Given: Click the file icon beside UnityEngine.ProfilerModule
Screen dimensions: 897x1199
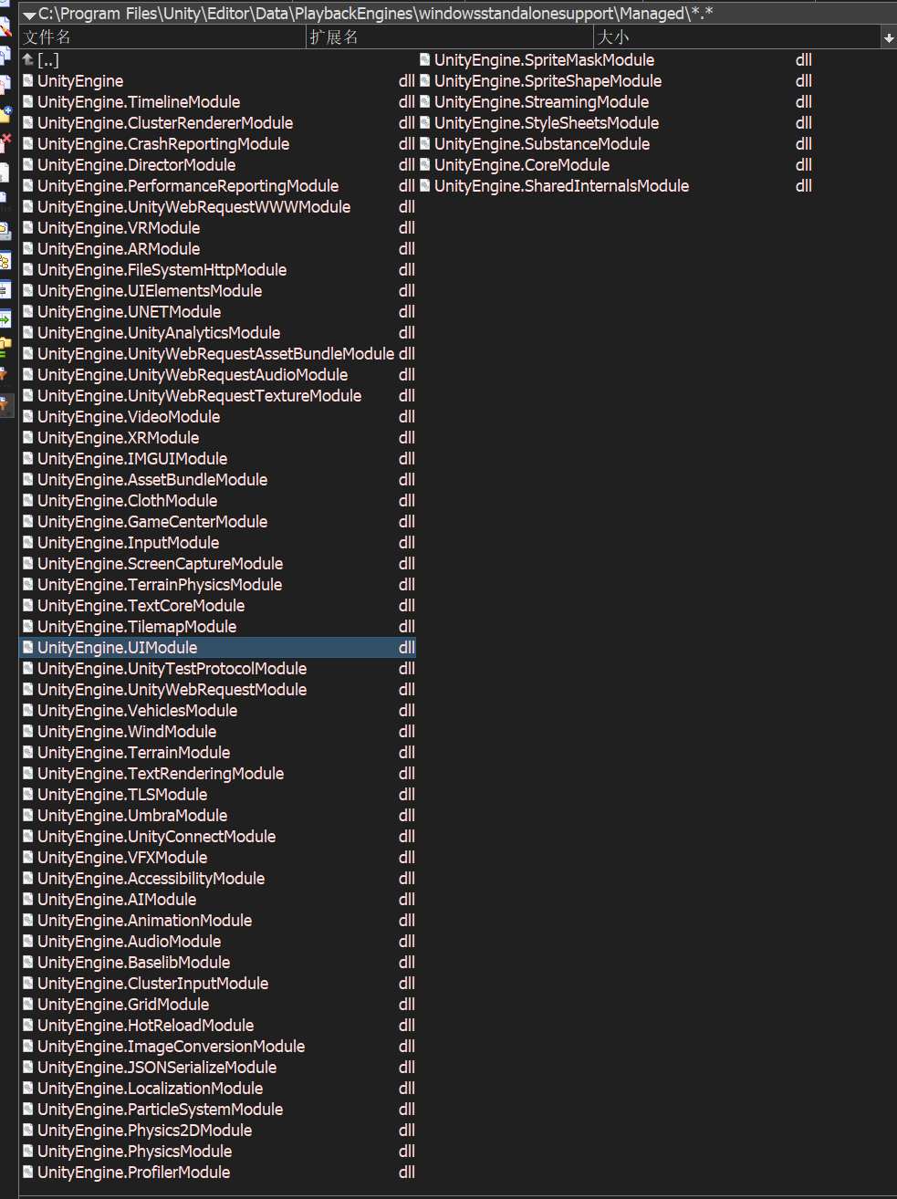Looking at the screenshot, I should 28,1172.
